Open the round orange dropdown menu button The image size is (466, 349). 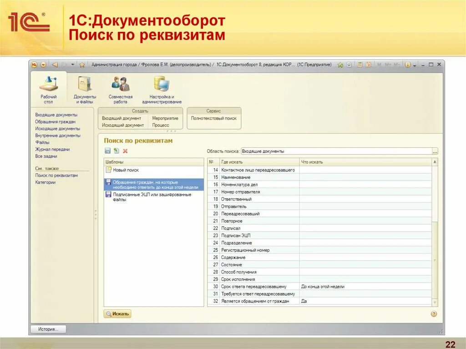tap(43, 65)
